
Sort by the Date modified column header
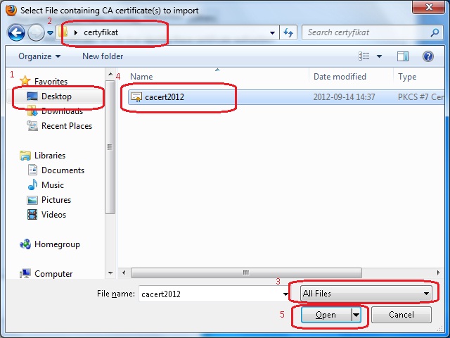340,77
